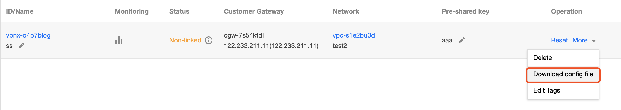Click the orange Non-linked status text
621x110 pixels.
pyautogui.click(x=185, y=40)
